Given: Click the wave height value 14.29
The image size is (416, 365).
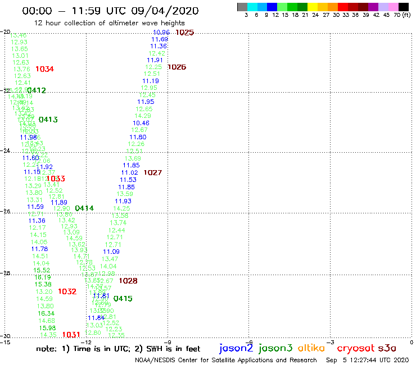Looking at the screenshot, I should click(x=143, y=116).
